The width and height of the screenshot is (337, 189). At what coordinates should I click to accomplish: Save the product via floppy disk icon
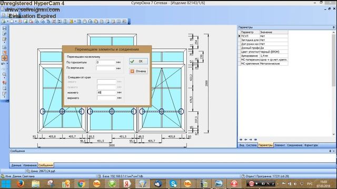4,28
